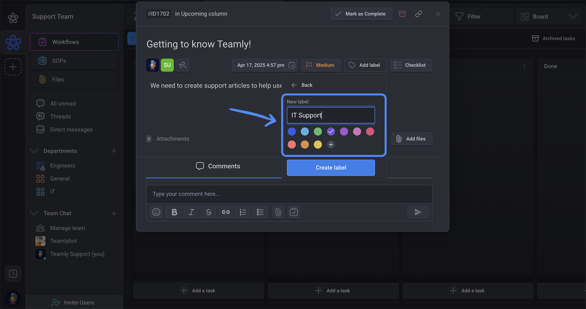Click the archive task icon in modal header
Viewport: 586px width, 309px height.
[402, 14]
